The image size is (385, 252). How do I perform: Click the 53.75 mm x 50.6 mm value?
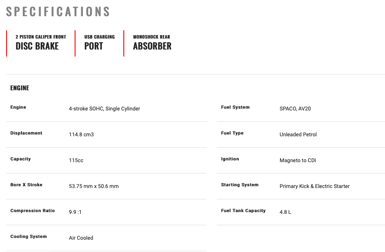pos(94,186)
